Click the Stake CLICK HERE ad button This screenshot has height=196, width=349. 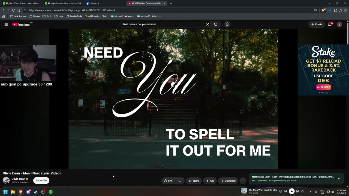coord(323,87)
